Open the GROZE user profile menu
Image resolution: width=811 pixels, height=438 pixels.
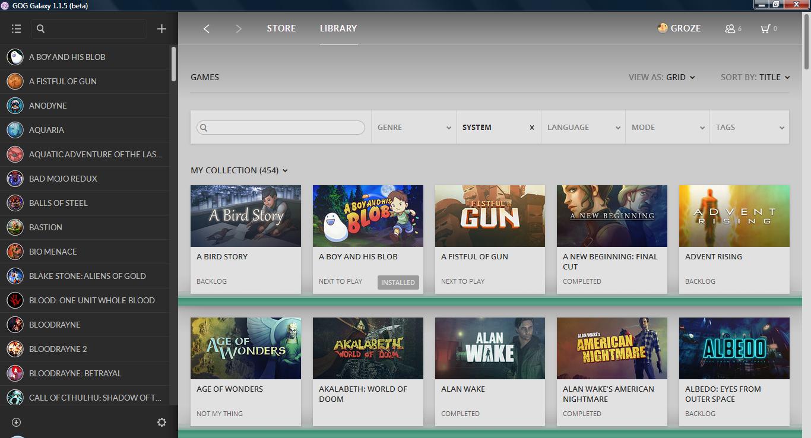679,28
